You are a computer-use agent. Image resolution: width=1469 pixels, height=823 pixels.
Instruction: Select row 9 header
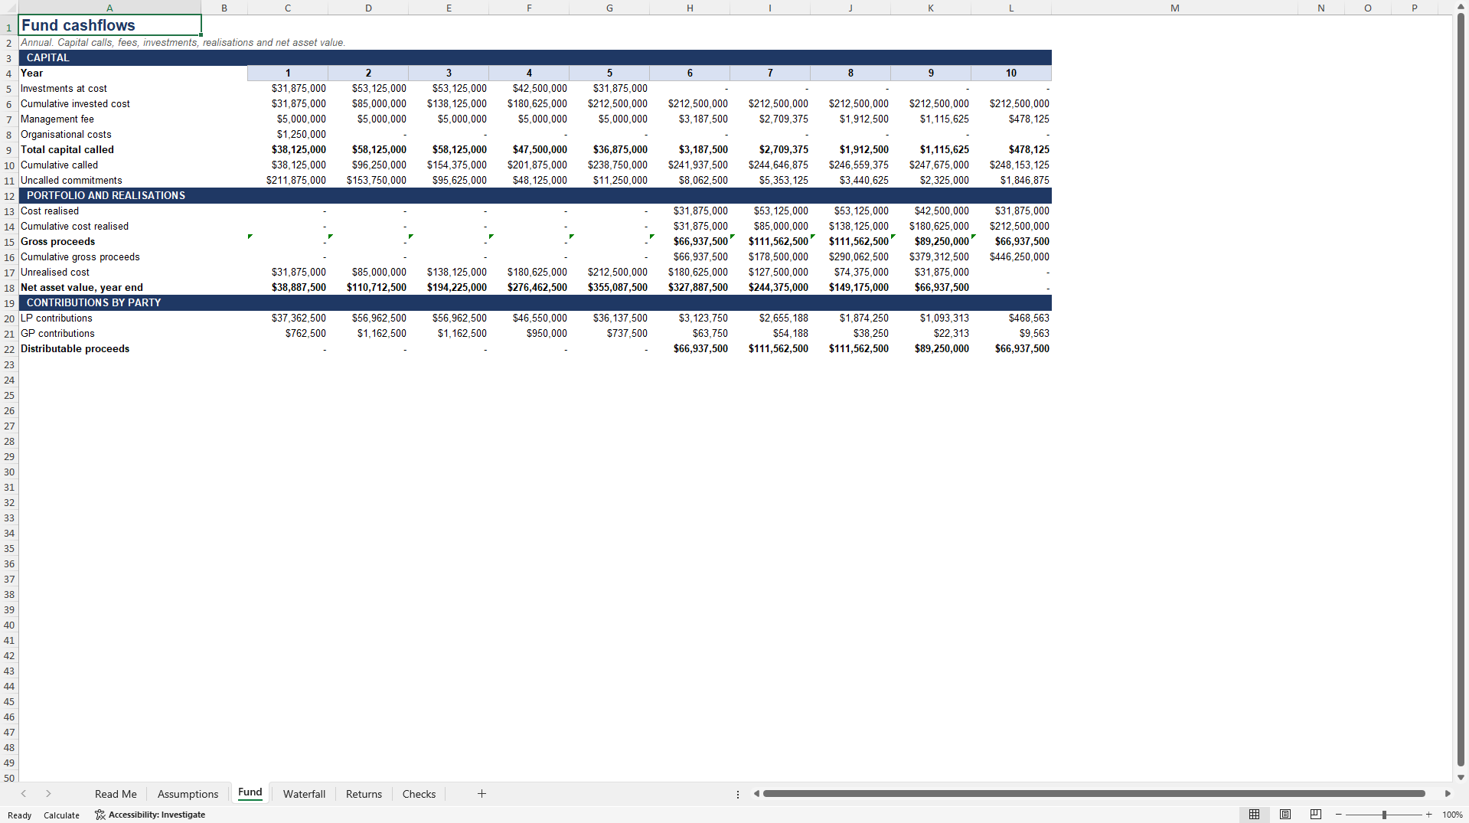point(9,150)
